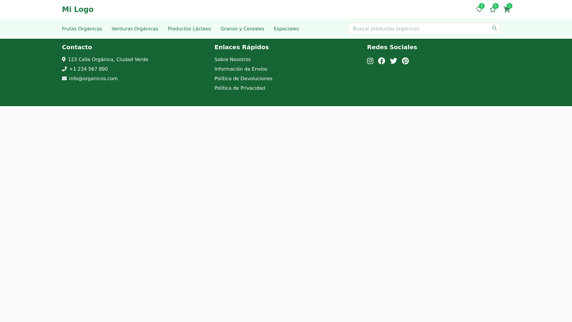Click the Mi Logo home link
This screenshot has width=572, height=322.
[77, 10]
